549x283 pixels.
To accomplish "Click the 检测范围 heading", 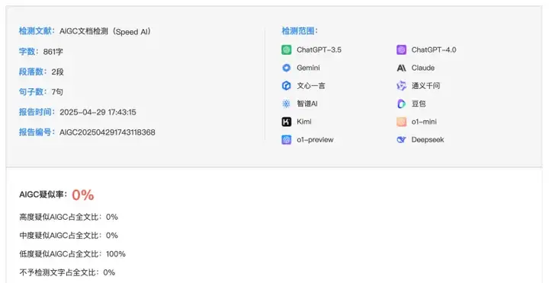I will 300,30.
